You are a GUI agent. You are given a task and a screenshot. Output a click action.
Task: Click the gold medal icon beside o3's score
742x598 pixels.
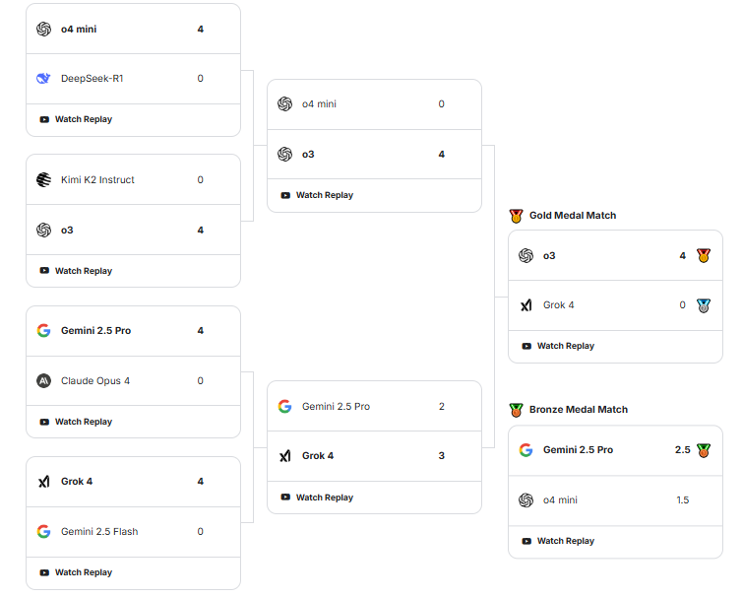click(x=704, y=256)
